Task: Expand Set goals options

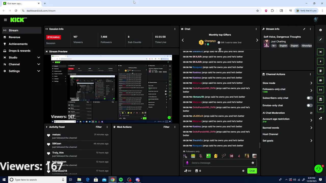Action: [311, 141]
